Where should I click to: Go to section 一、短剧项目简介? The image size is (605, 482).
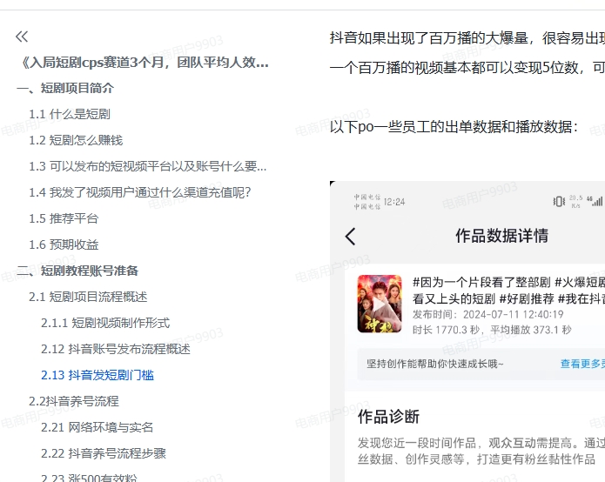click(65, 88)
